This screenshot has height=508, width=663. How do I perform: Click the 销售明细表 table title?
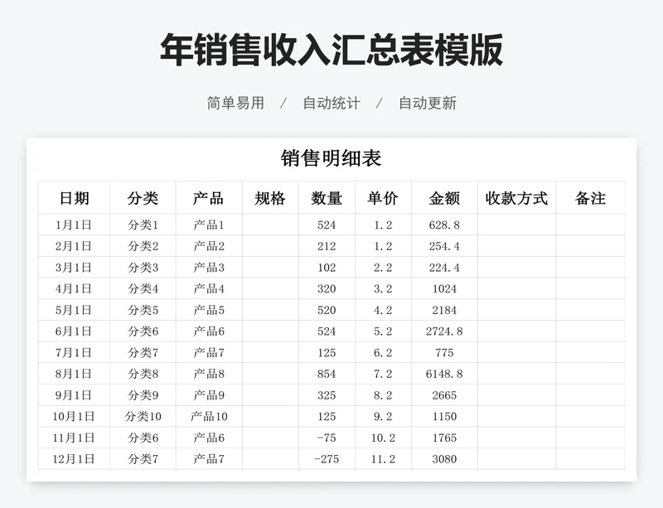[x=331, y=158]
